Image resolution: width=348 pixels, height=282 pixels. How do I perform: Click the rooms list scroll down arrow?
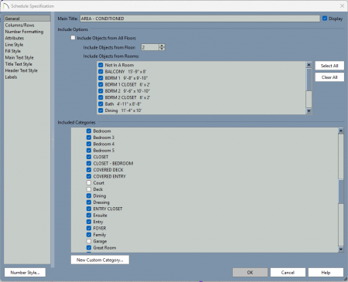(309, 111)
